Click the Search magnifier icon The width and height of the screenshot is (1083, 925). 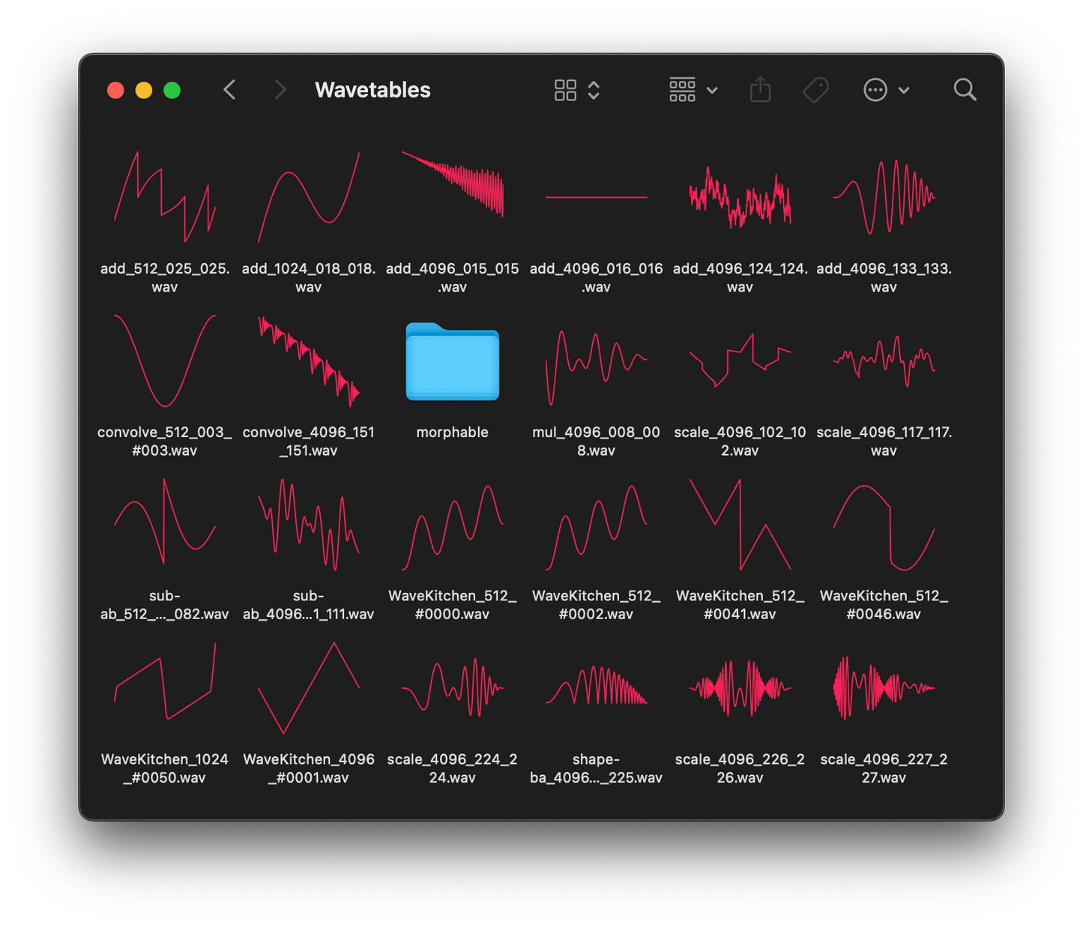[965, 90]
